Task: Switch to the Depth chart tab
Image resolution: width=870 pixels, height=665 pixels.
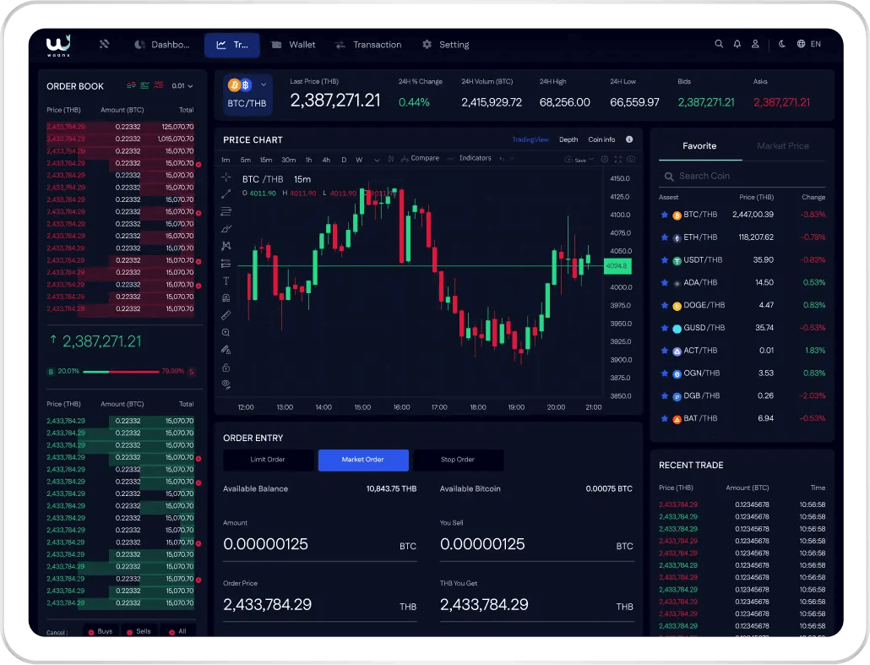Action: [x=568, y=140]
